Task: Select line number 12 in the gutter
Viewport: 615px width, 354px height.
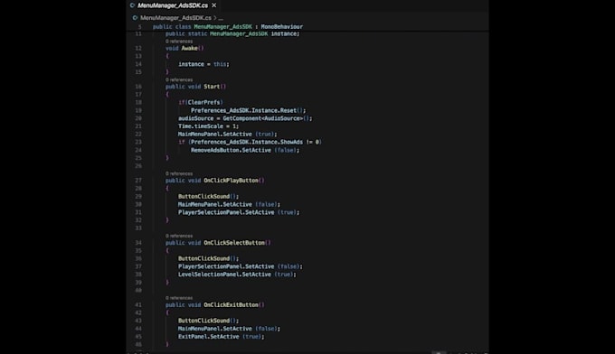Action: pos(138,48)
